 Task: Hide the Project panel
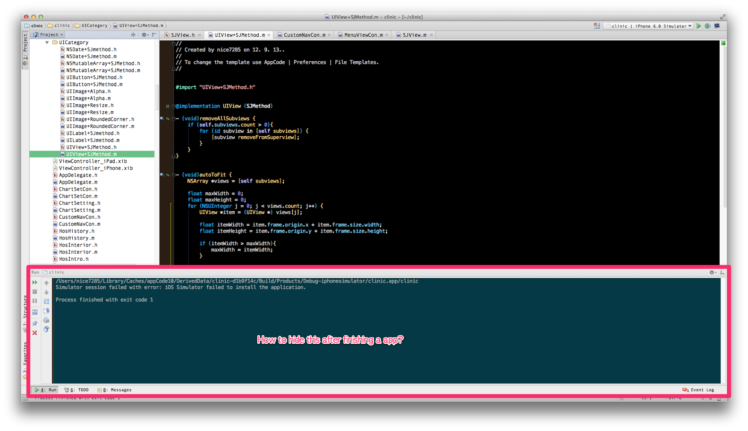pos(154,35)
